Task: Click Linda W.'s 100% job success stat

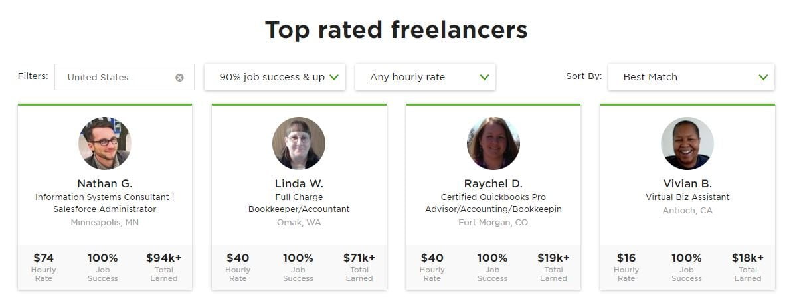Action: 298,266
